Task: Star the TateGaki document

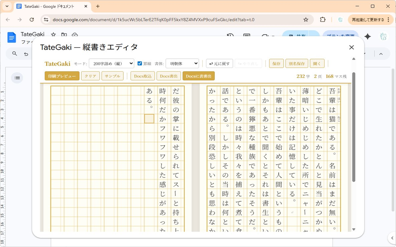Action: pyautogui.click(x=54, y=35)
